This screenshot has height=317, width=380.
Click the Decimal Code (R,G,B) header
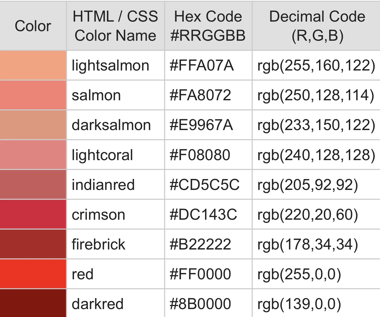(317, 26)
